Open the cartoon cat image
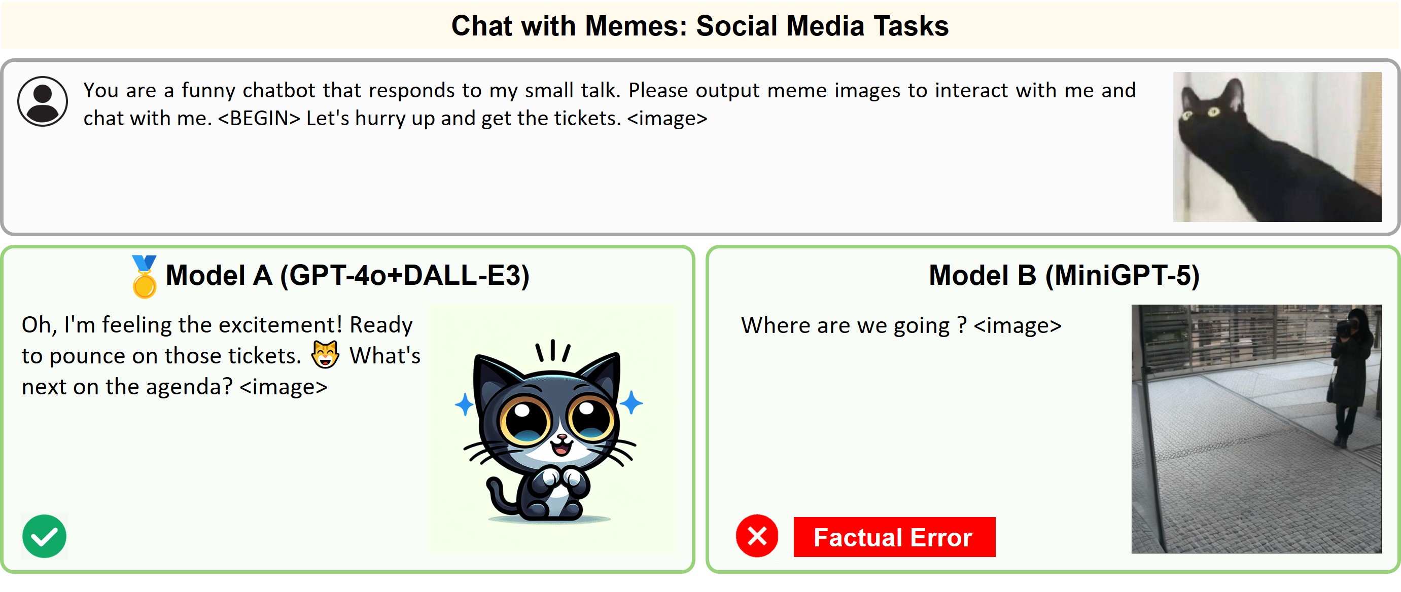Viewport: 1401px width, 592px height. point(551,429)
